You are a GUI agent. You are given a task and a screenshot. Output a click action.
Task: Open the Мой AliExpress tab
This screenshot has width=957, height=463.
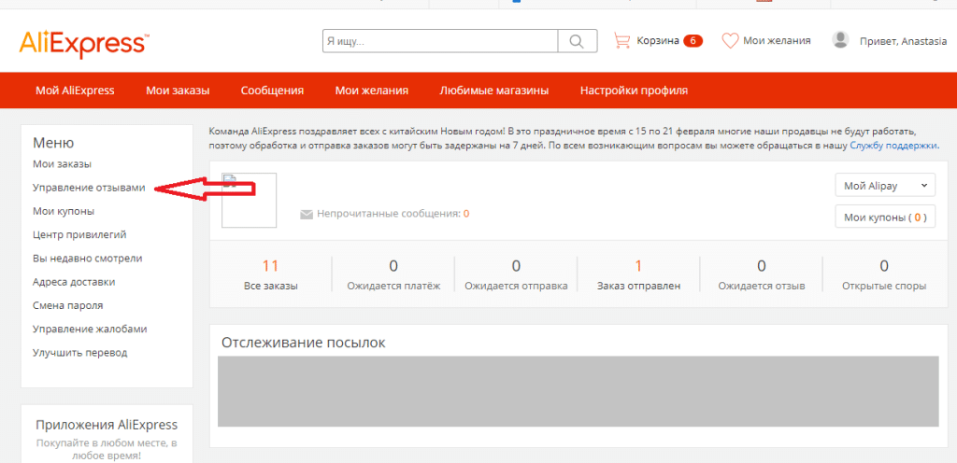(75, 91)
